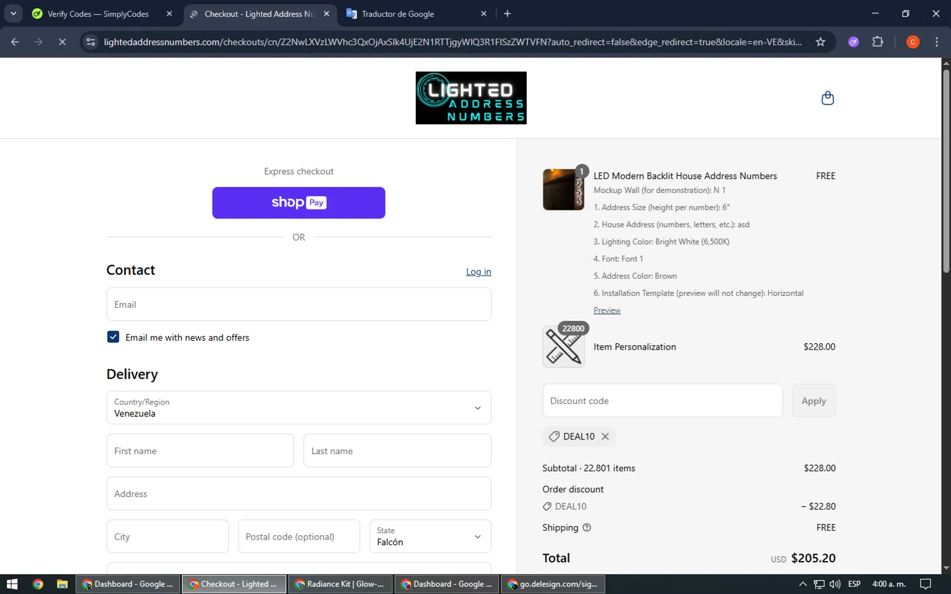The height and width of the screenshot is (594, 951).
Task: Click the Log in link
Action: [x=479, y=272]
